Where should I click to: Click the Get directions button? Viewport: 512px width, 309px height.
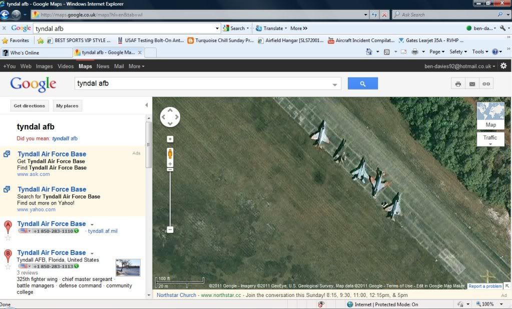pyautogui.click(x=30, y=105)
